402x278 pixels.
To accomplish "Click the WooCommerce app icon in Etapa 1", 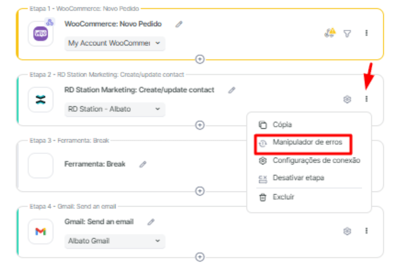I will (x=41, y=34).
